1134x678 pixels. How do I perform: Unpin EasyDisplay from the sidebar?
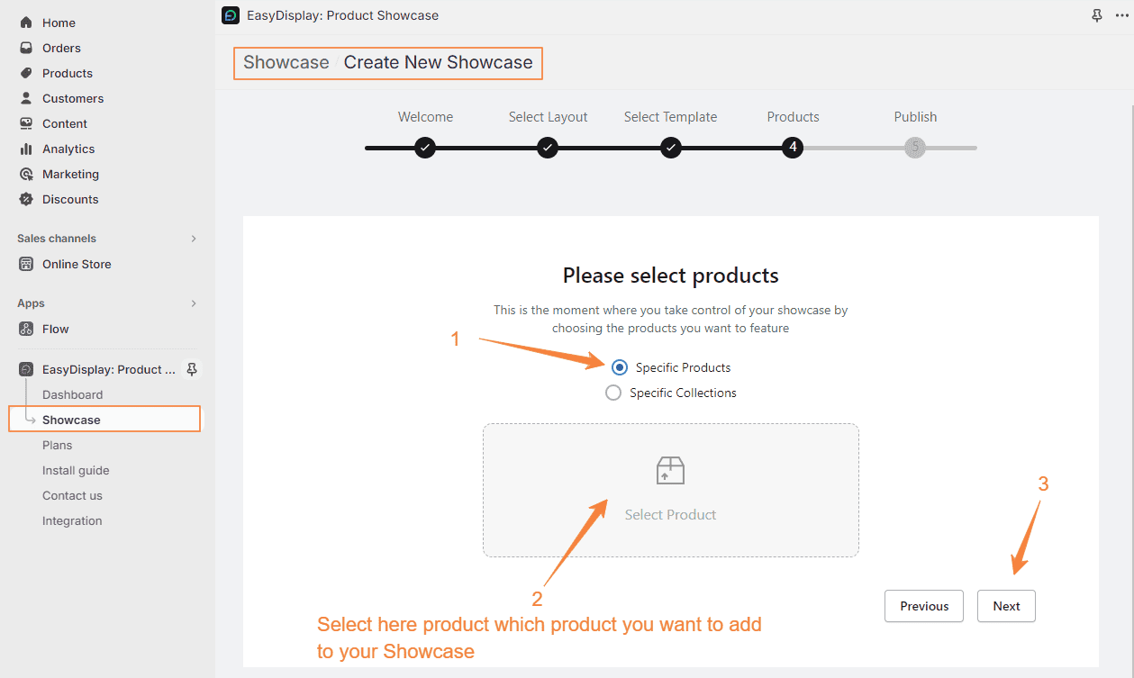(x=191, y=369)
